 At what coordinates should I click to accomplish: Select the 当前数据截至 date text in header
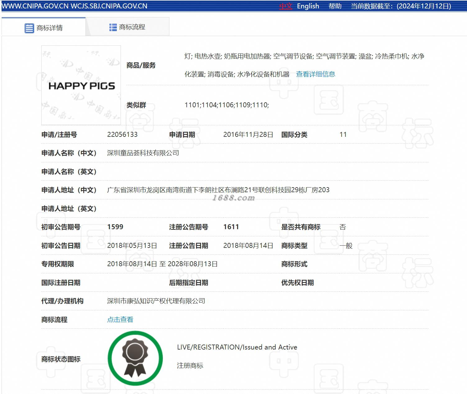pyautogui.click(x=401, y=6)
